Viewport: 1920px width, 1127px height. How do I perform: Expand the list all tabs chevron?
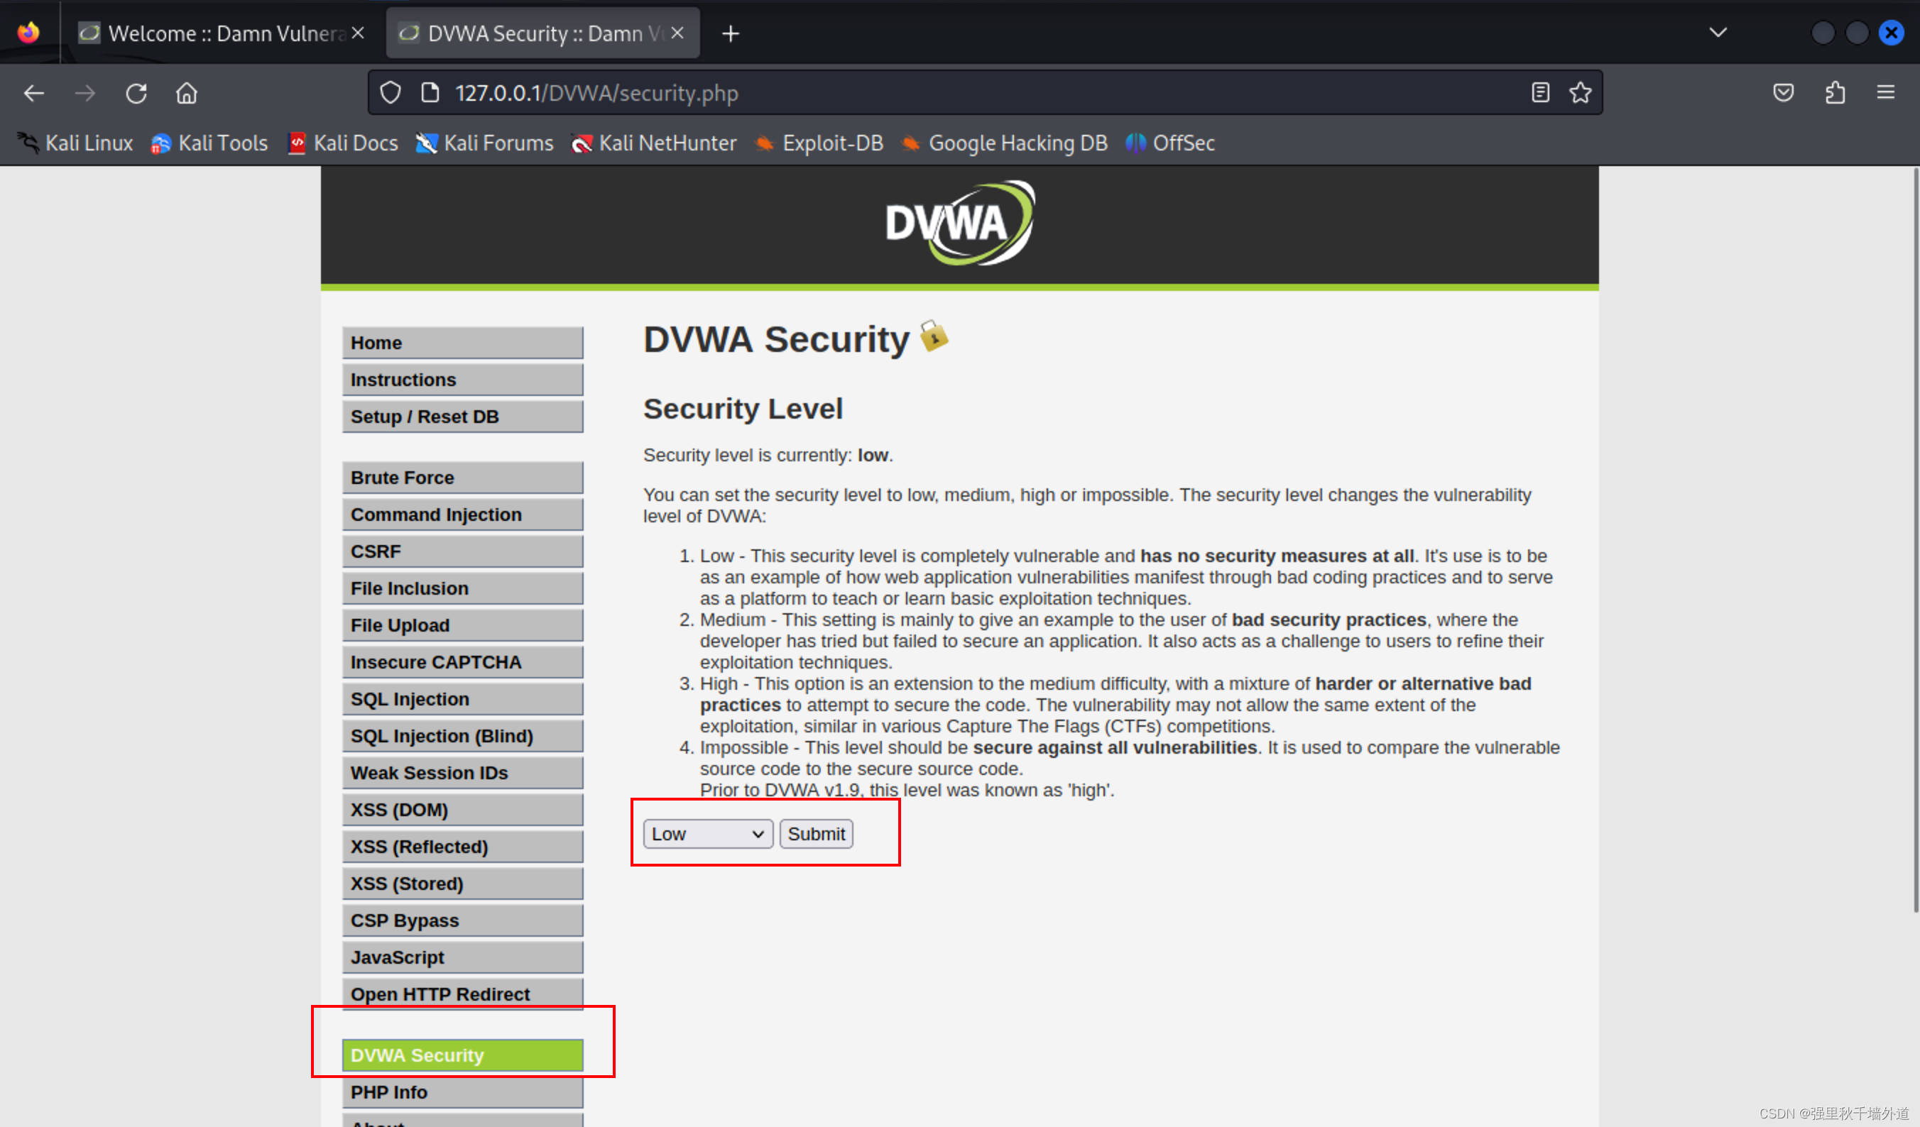coord(1718,33)
